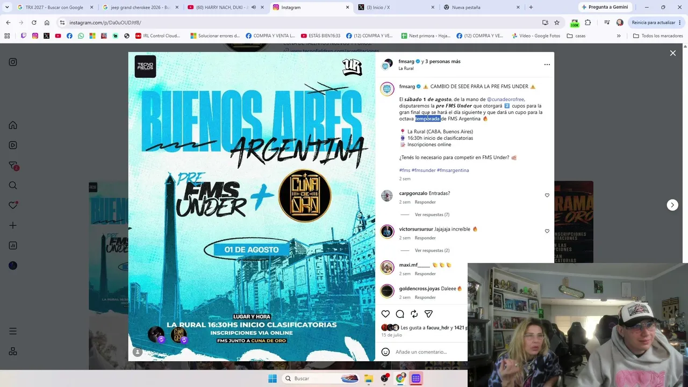Screen dimensions: 688x387
Task: Share the post with the paper plane icon
Action: [428, 314]
